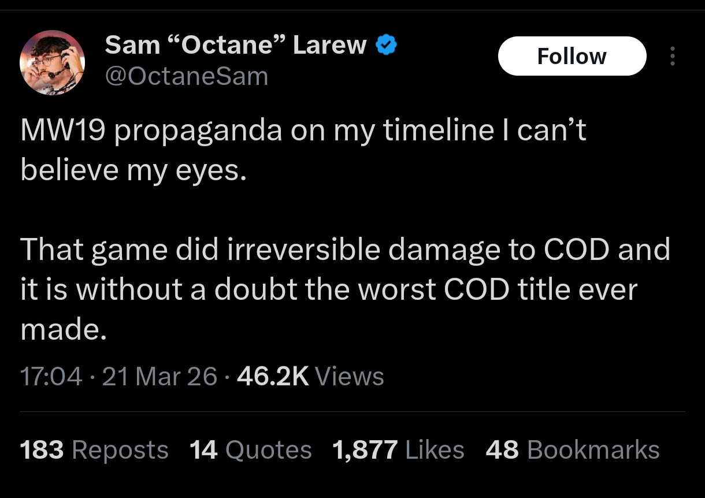Click the 17:04 post time

point(51,377)
